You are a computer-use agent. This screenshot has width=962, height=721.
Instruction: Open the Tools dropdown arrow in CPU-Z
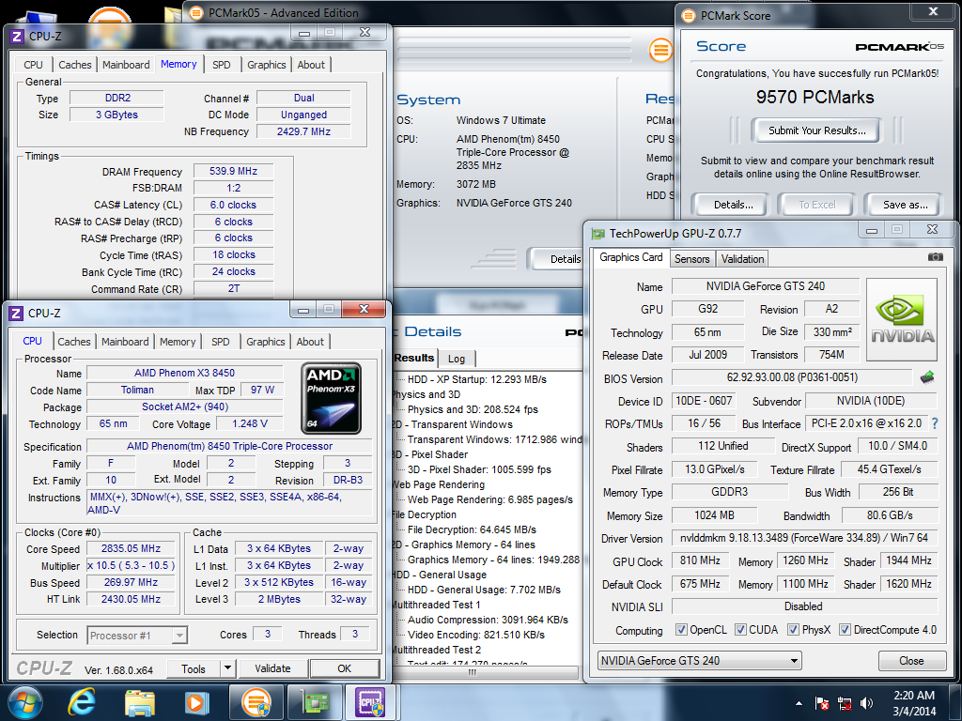coord(227,668)
